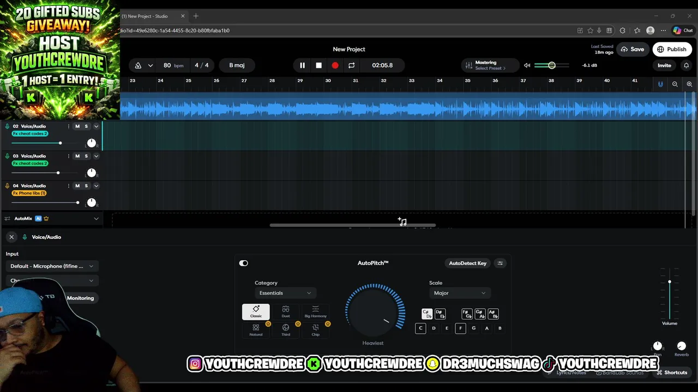698x392 pixels.
Task: Adjust the master volume slider handle
Action: click(552, 65)
